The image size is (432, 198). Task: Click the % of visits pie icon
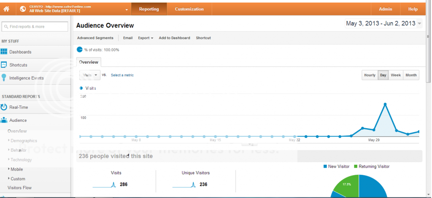(x=79, y=50)
